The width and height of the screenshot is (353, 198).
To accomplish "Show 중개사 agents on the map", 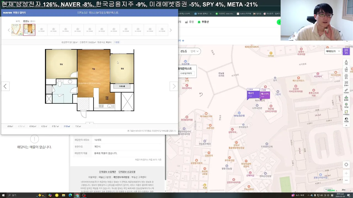I will point(346,84).
